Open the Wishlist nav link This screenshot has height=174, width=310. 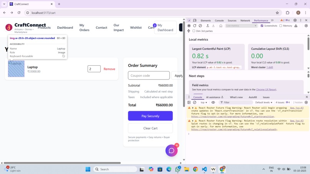point(136,27)
